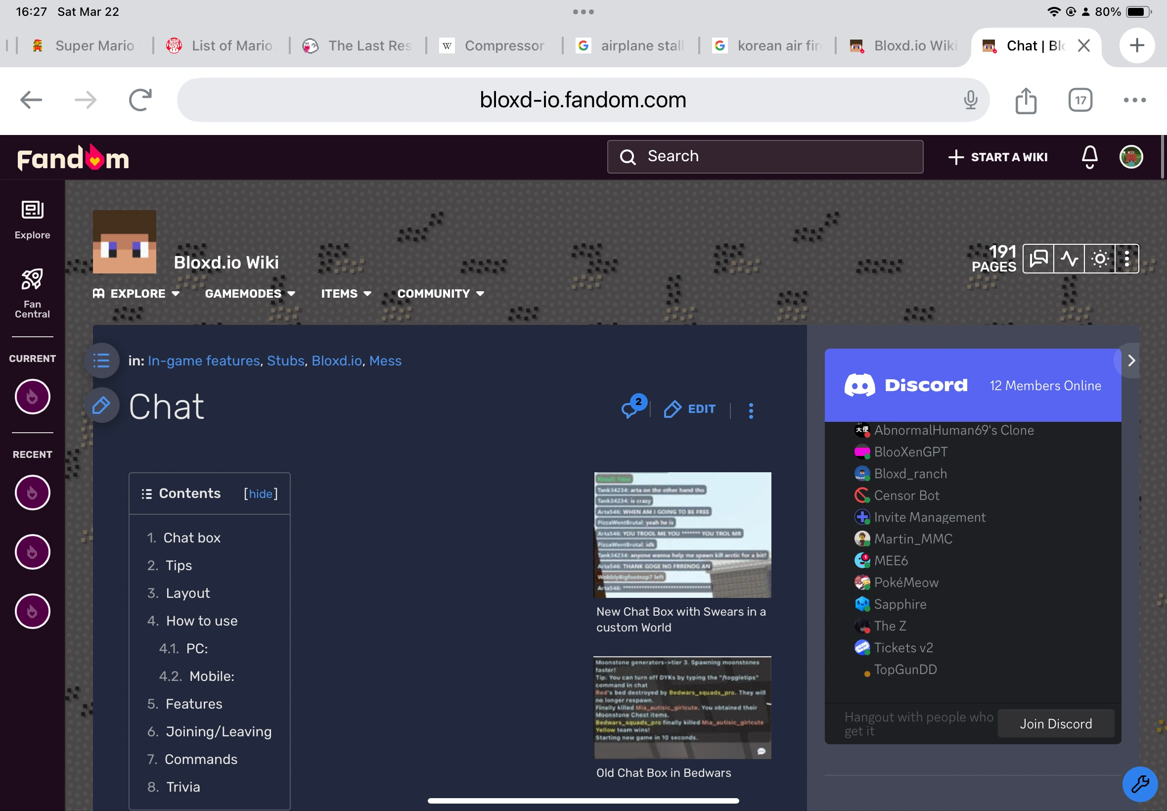This screenshot has width=1167, height=811.
Task: Open the New Chat Box screenshot thumbnail
Action: (x=682, y=535)
